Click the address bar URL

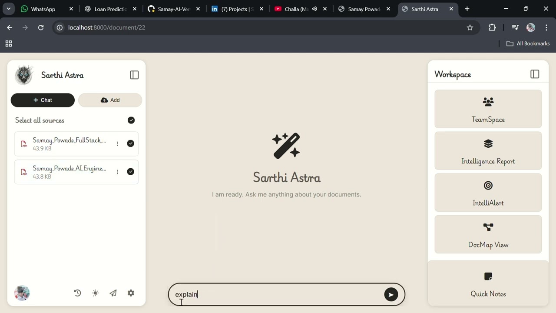coord(106,27)
